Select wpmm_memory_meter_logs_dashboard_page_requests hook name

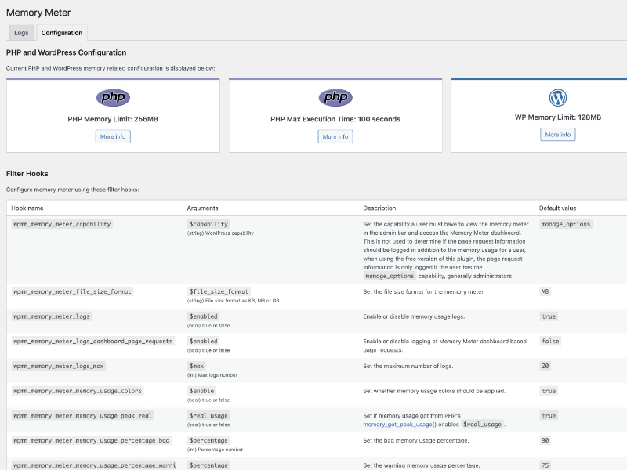[x=93, y=342]
